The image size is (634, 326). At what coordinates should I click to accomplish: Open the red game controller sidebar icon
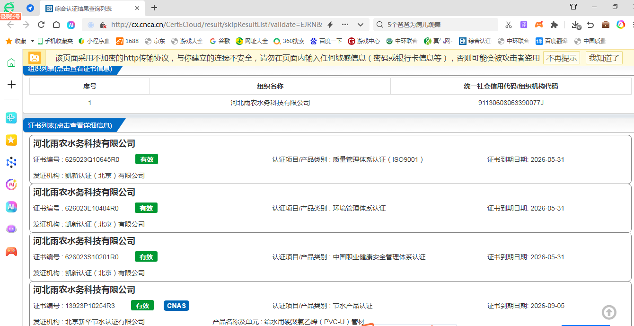(x=11, y=251)
